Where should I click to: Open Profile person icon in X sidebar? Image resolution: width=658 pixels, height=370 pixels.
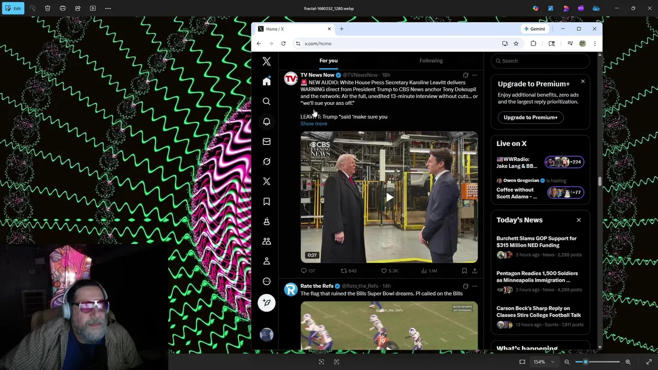click(266, 261)
